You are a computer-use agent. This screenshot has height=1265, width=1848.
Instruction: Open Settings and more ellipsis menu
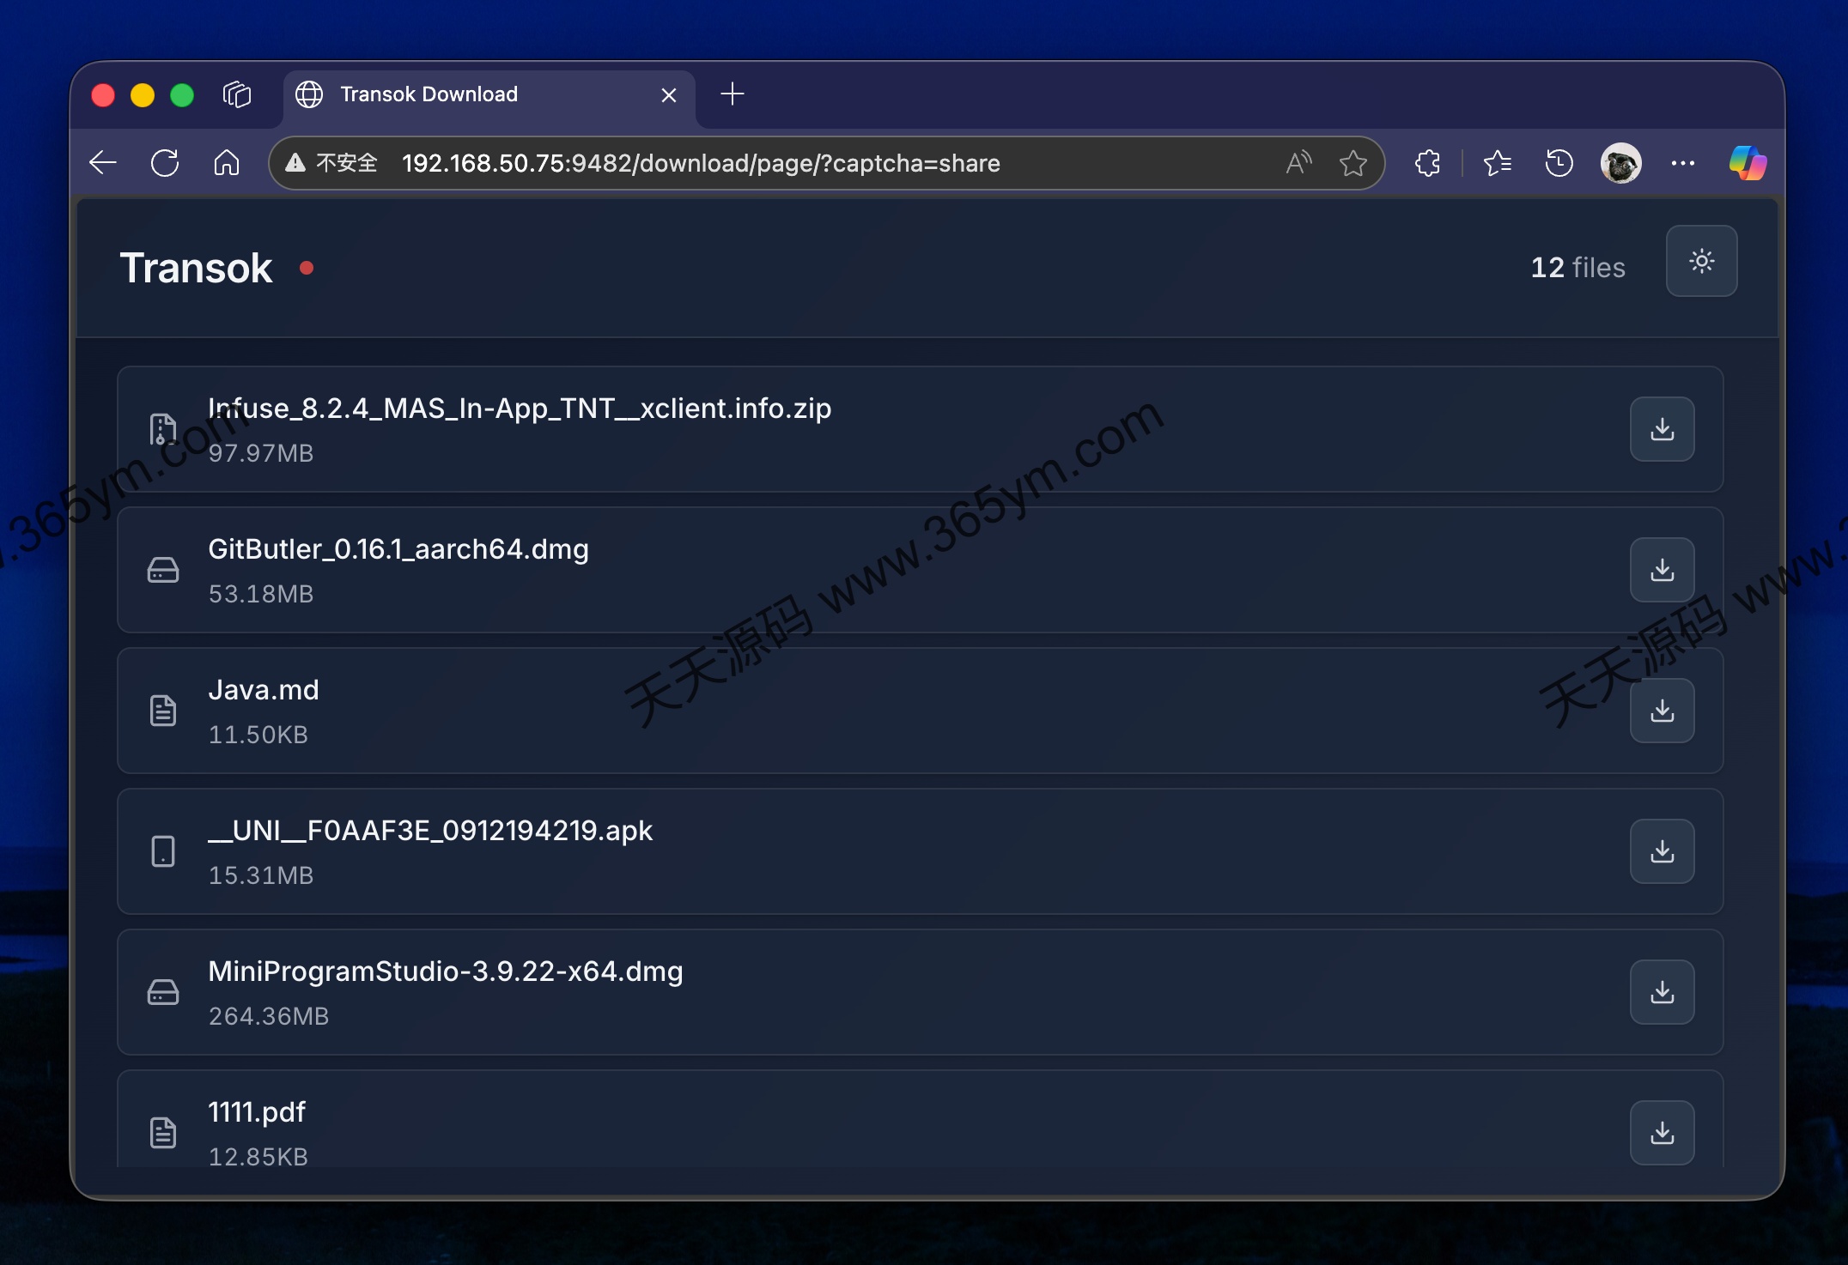point(1682,163)
